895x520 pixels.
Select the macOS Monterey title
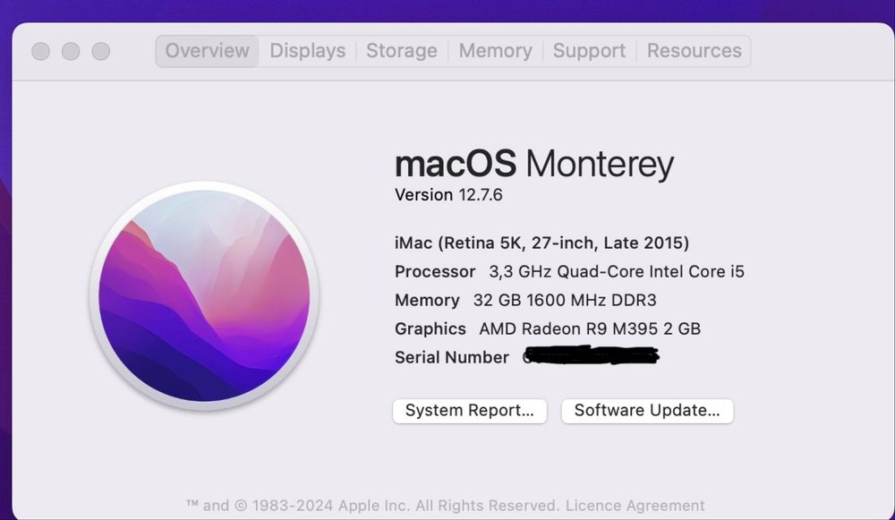click(x=534, y=165)
